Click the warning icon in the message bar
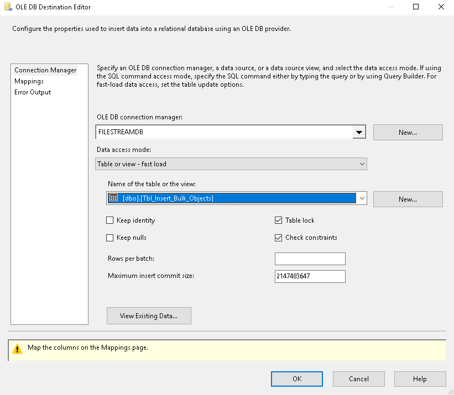 [x=18, y=349]
